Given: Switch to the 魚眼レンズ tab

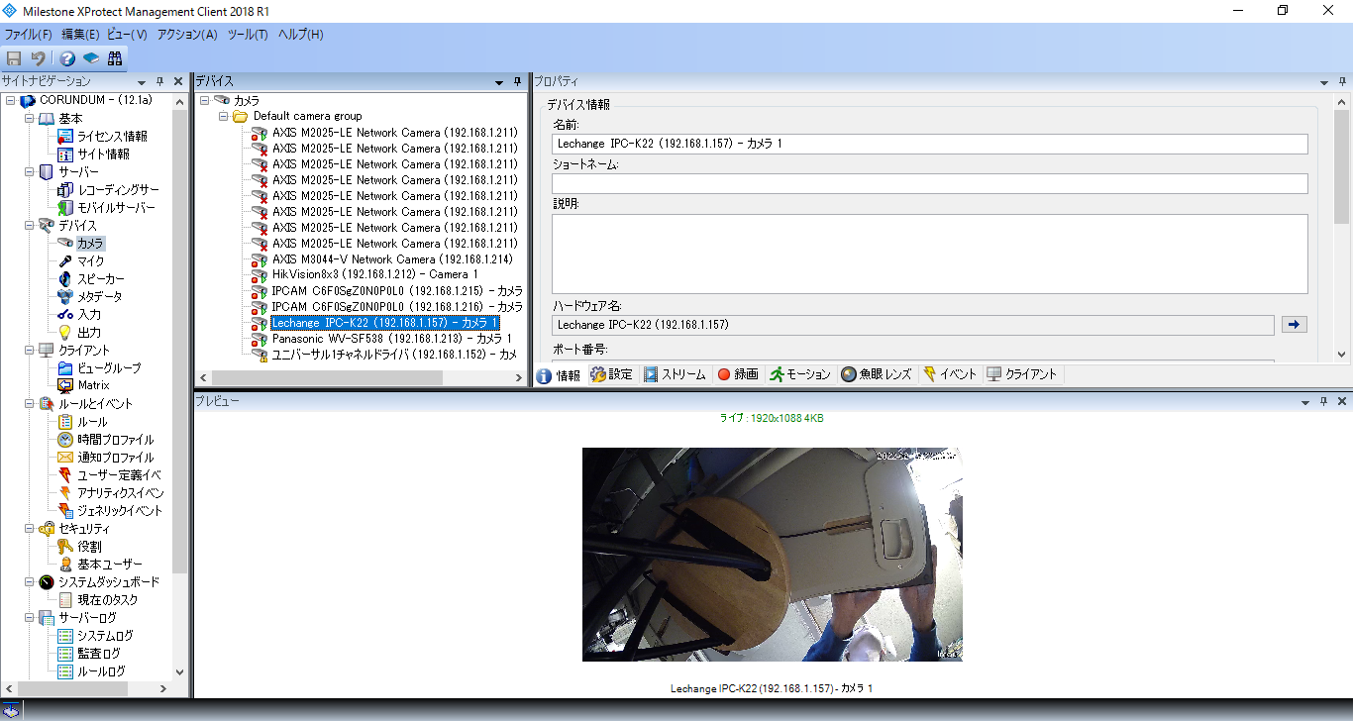Looking at the screenshot, I should 877,374.
